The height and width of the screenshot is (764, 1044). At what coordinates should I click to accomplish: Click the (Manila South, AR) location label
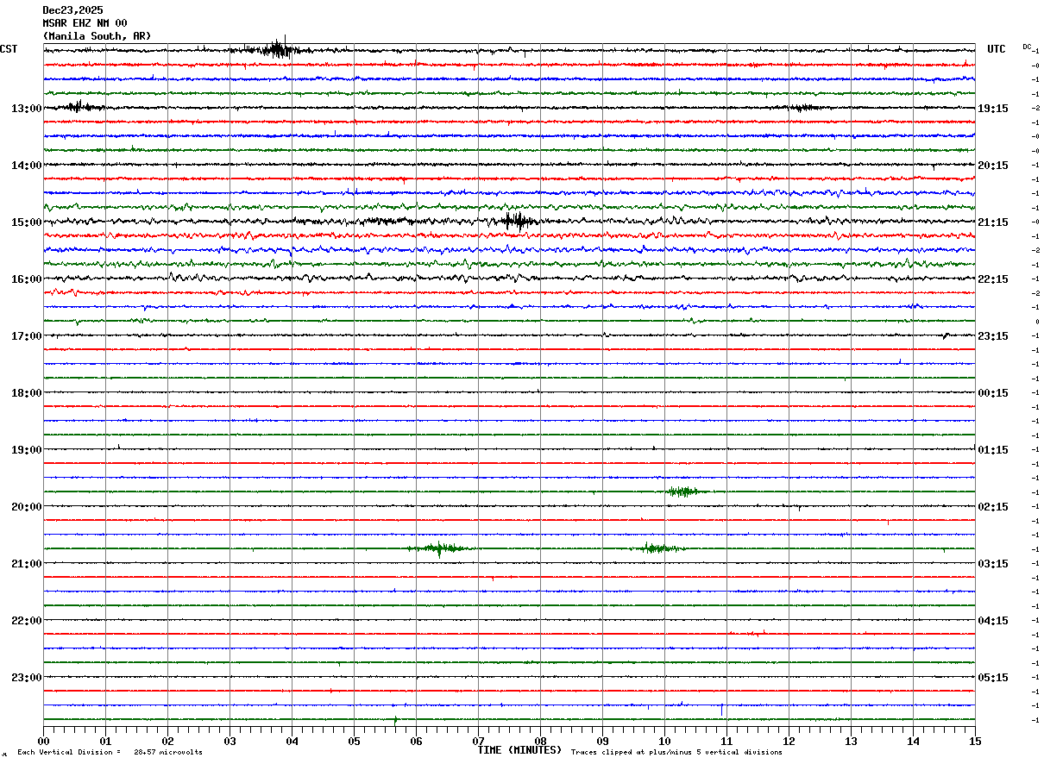click(97, 36)
